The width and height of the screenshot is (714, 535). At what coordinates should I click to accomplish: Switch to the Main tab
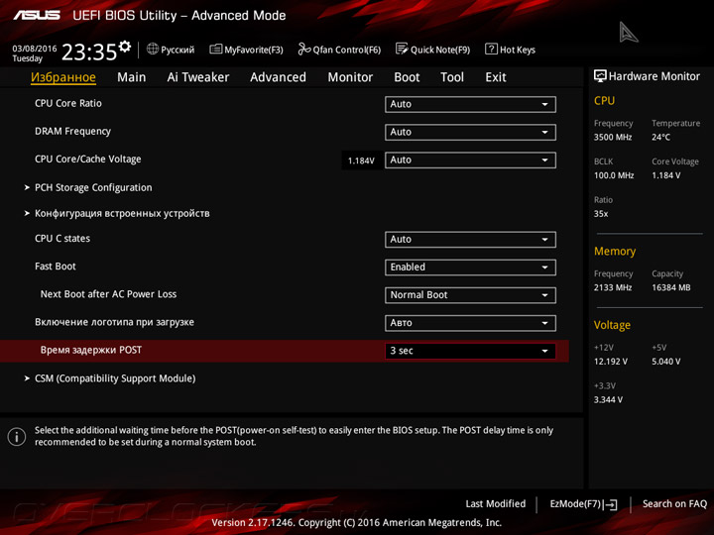pos(132,77)
